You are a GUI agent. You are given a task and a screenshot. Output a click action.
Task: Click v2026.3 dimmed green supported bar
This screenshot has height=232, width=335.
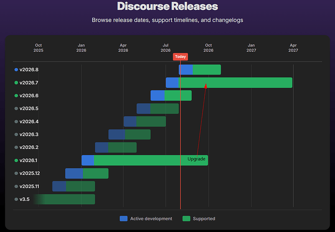pyautogui.click(x=138, y=135)
